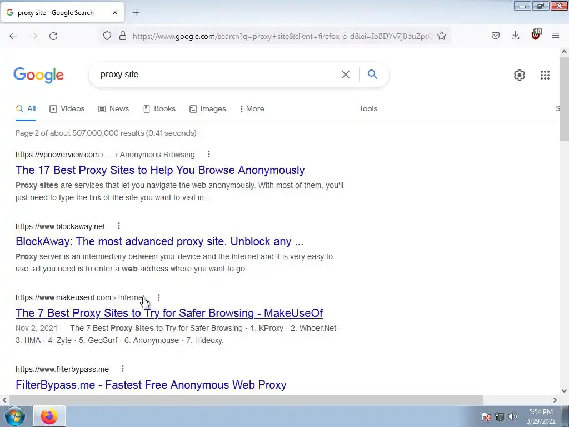Image resolution: width=569 pixels, height=427 pixels.
Task: Open the uBlock Origin extension icon
Action: [x=536, y=35]
